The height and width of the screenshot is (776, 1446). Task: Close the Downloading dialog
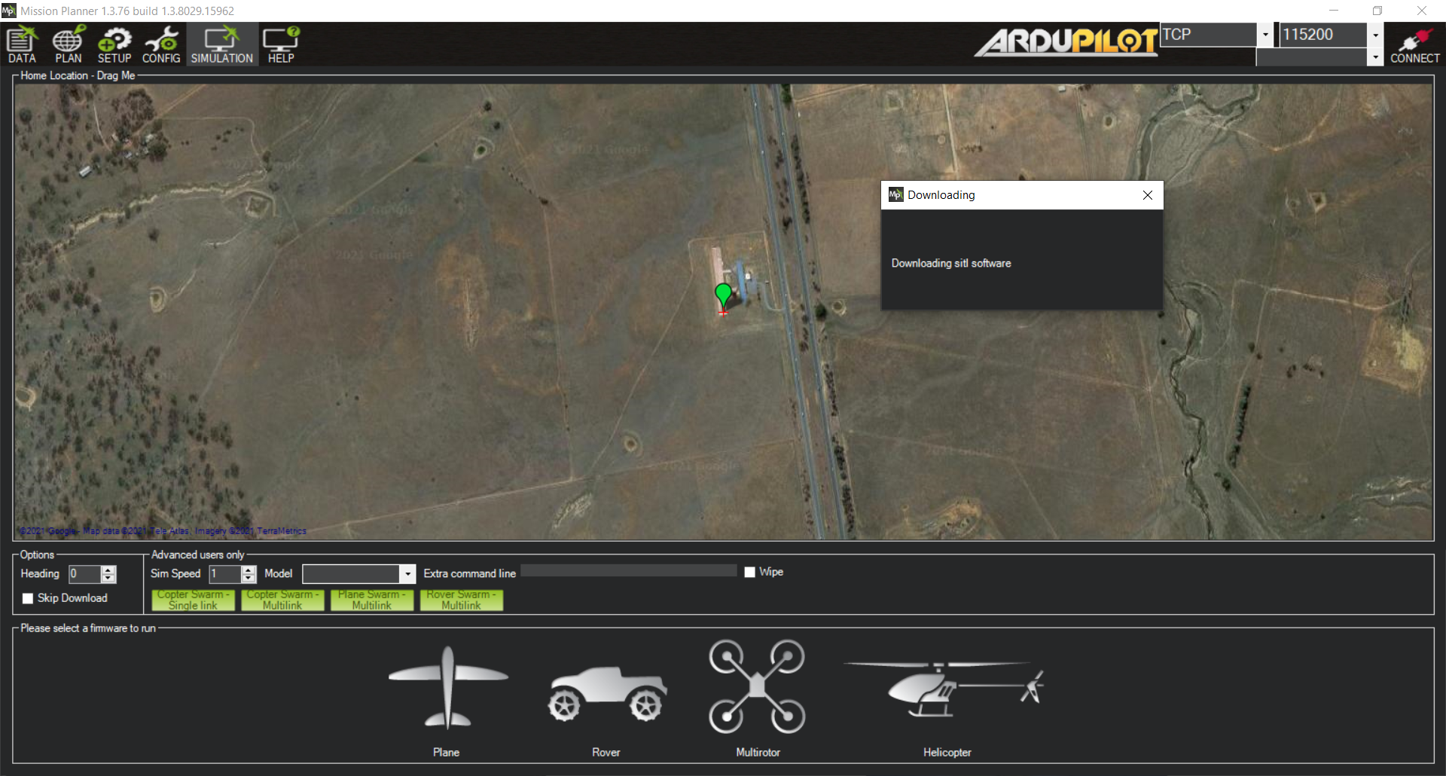[1147, 195]
